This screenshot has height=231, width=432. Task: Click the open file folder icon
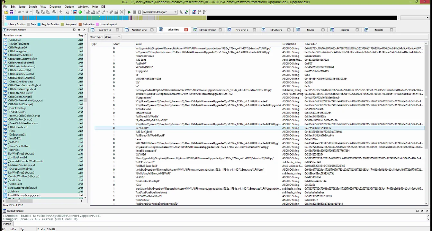point(6,12)
